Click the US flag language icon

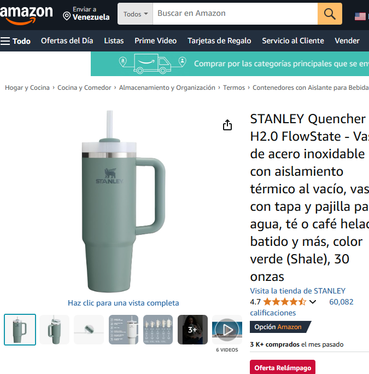click(360, 16)
